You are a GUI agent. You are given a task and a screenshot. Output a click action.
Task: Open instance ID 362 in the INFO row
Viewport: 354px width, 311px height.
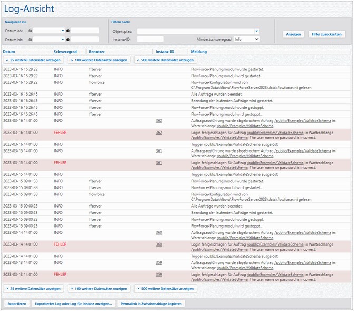pos(159,121)
